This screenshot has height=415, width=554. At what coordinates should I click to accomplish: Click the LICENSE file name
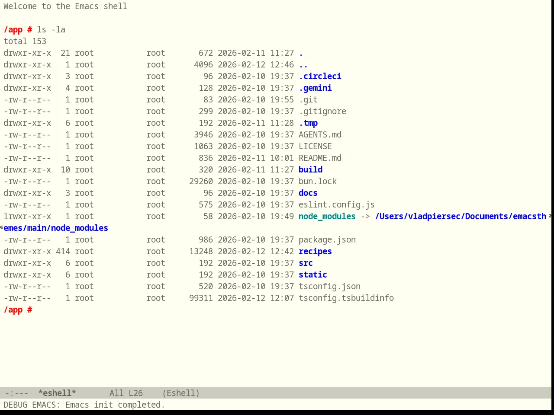315,147
